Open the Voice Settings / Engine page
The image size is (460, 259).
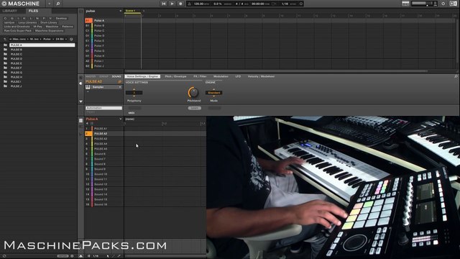(x=142, y=76)
